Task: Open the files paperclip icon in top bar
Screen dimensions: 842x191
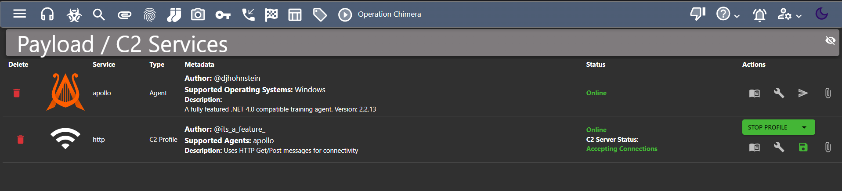Action: click(125, 15)
